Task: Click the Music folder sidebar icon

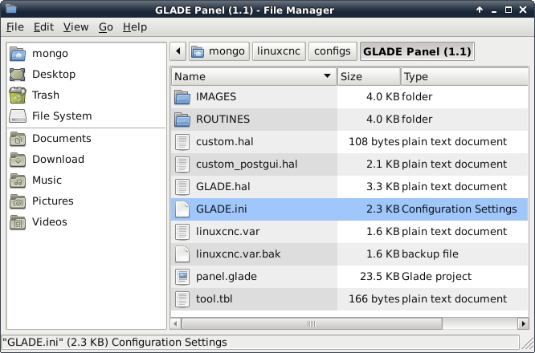Action: point(18,181)
